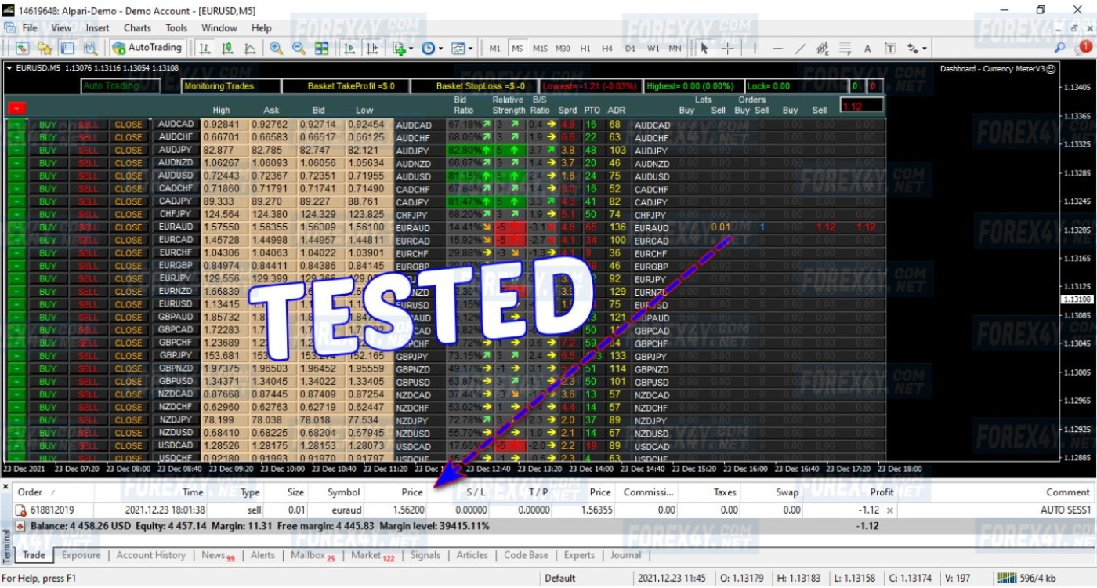Viewport: 1097px width, 588px height.
Task: Toggle the AutoTrading button
Action: (147, 48)
